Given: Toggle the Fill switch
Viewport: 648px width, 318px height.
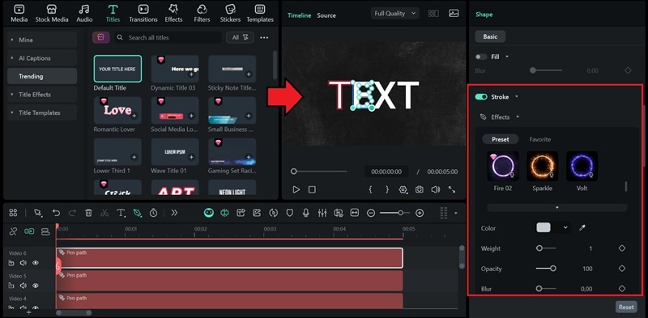Looking at the screenshot, I should click(x=481, y=57).
